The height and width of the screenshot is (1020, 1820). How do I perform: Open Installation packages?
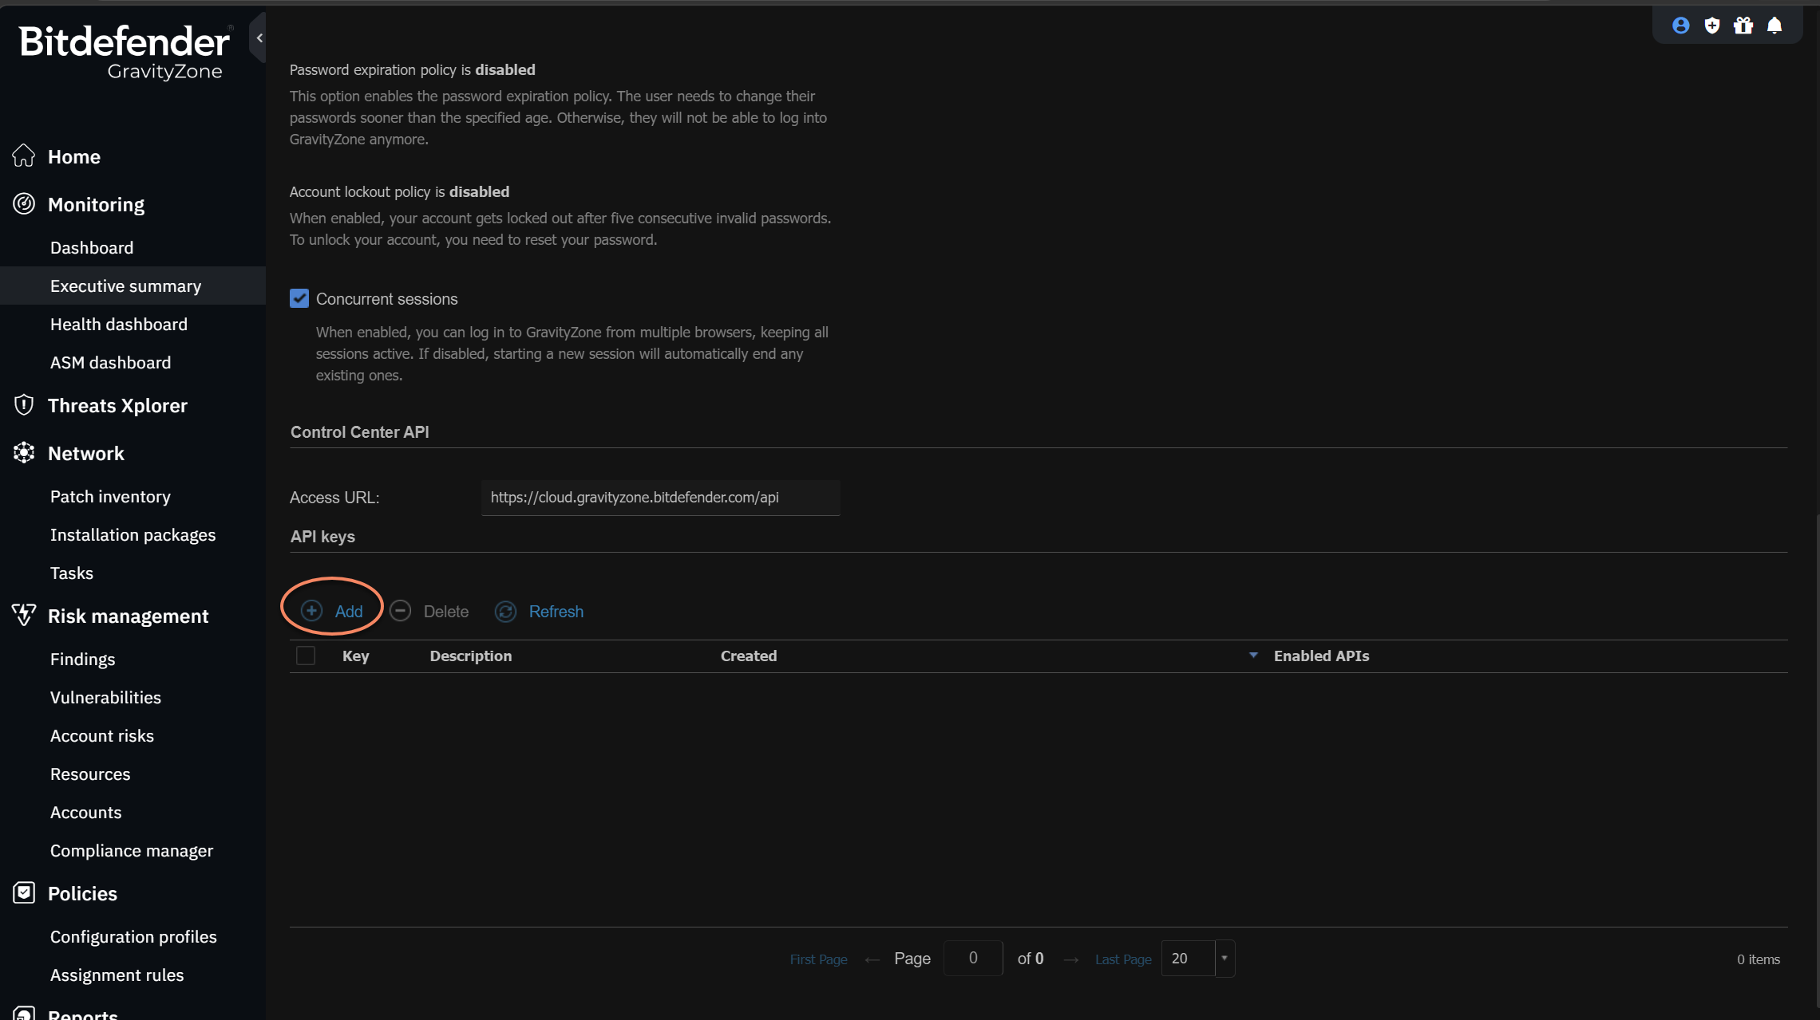[x=133, y=534]
